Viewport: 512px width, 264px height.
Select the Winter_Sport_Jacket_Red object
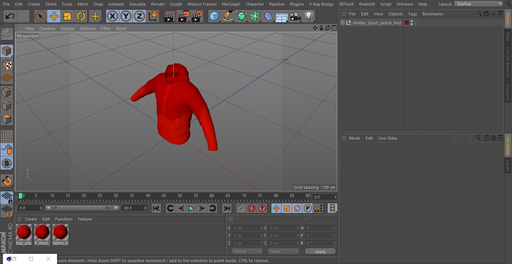(377, 23)
